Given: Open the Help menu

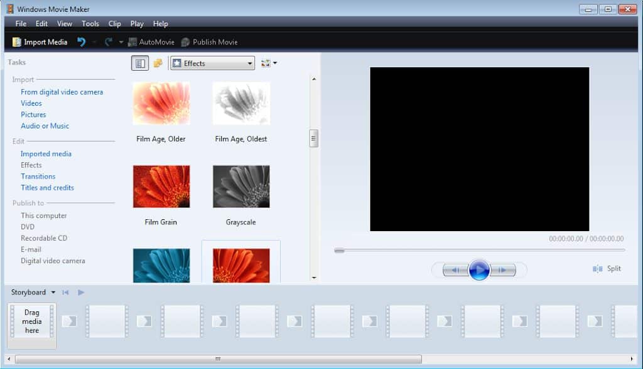Looking at the screenshot, I should click(160, 24).
